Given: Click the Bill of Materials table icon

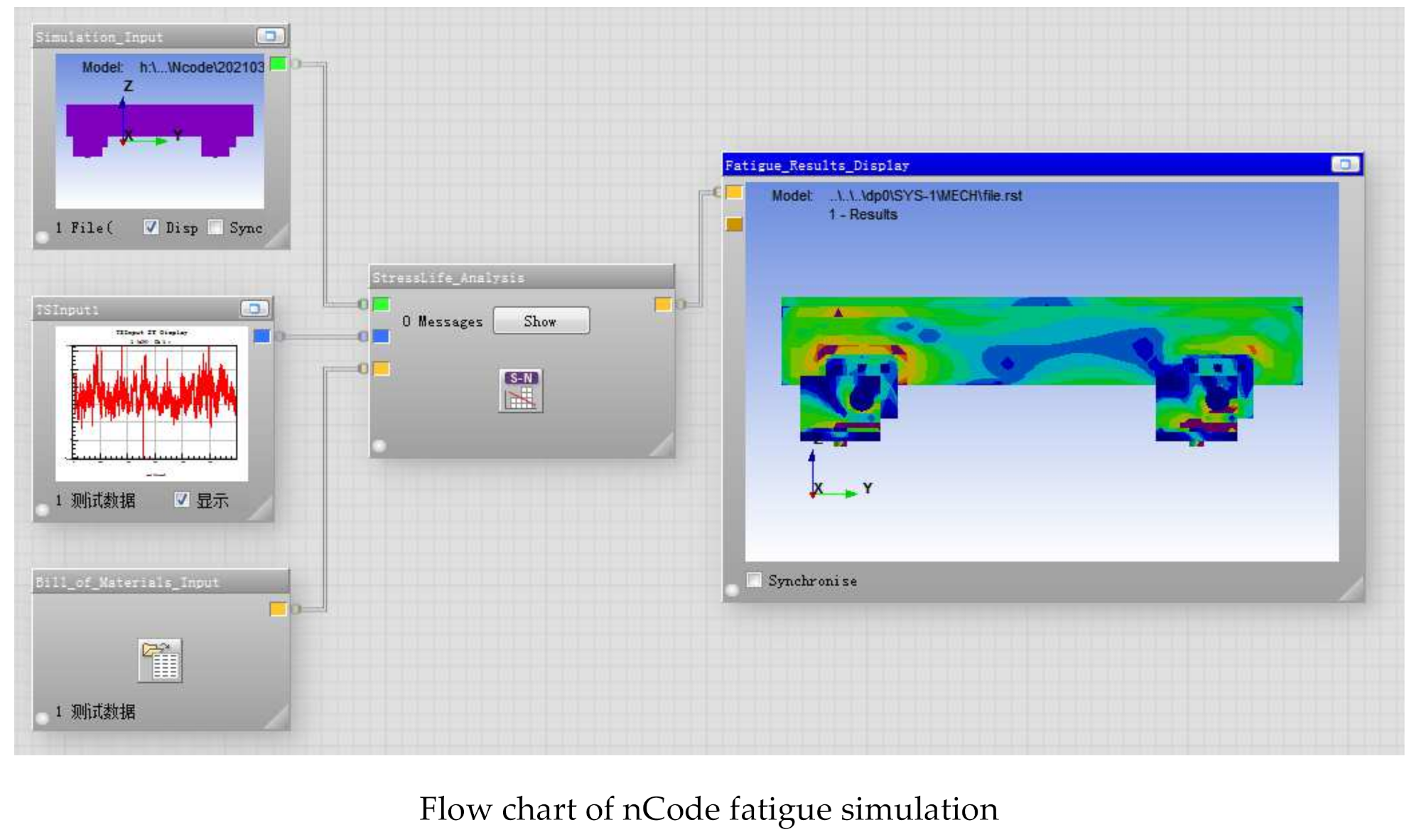Looking at the screenshot, I should [161, 660].
